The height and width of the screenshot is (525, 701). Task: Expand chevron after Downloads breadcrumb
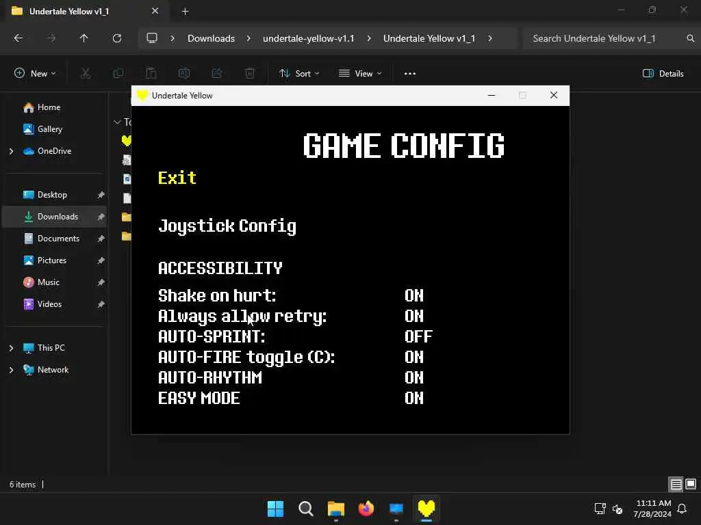point(248,38)
